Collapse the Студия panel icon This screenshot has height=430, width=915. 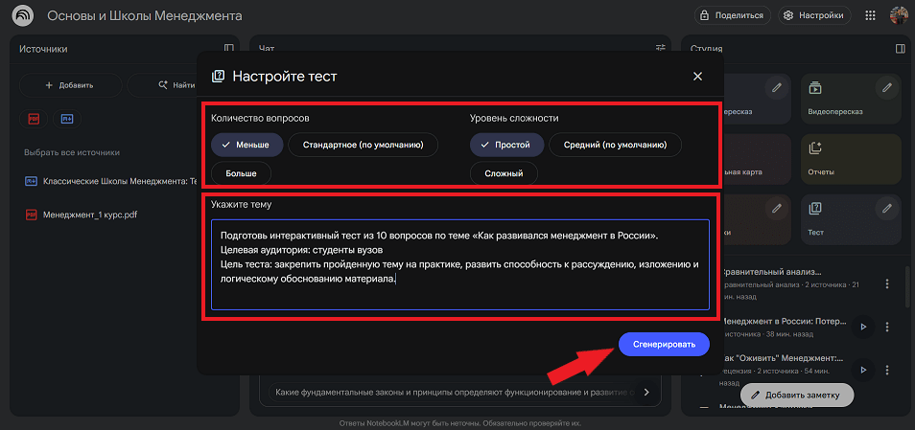(900, 48)
